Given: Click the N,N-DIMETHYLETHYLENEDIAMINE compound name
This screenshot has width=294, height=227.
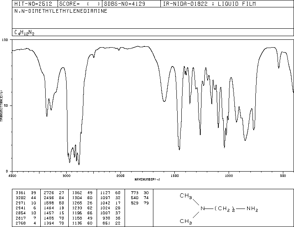Looking at the screenshot, I should pyautogui.click(x=61, y=11).
